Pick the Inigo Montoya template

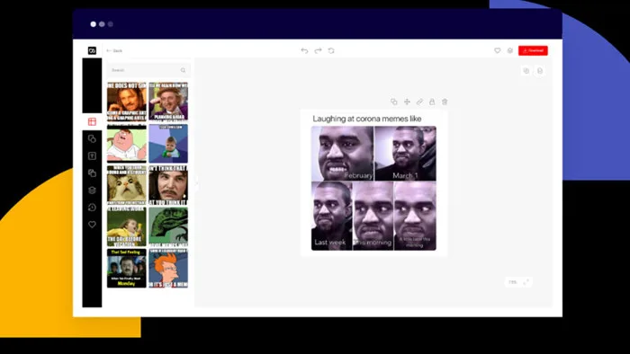[168, 185]
